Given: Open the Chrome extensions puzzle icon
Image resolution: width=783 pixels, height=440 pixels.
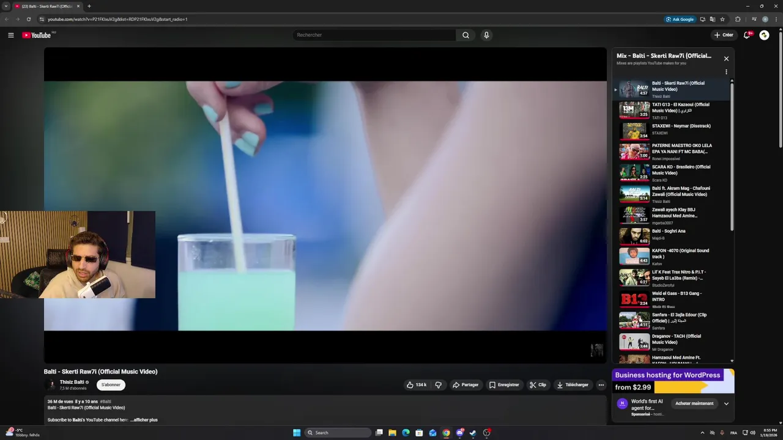Looking at the screenshot, I should click(x=738, y=19).
